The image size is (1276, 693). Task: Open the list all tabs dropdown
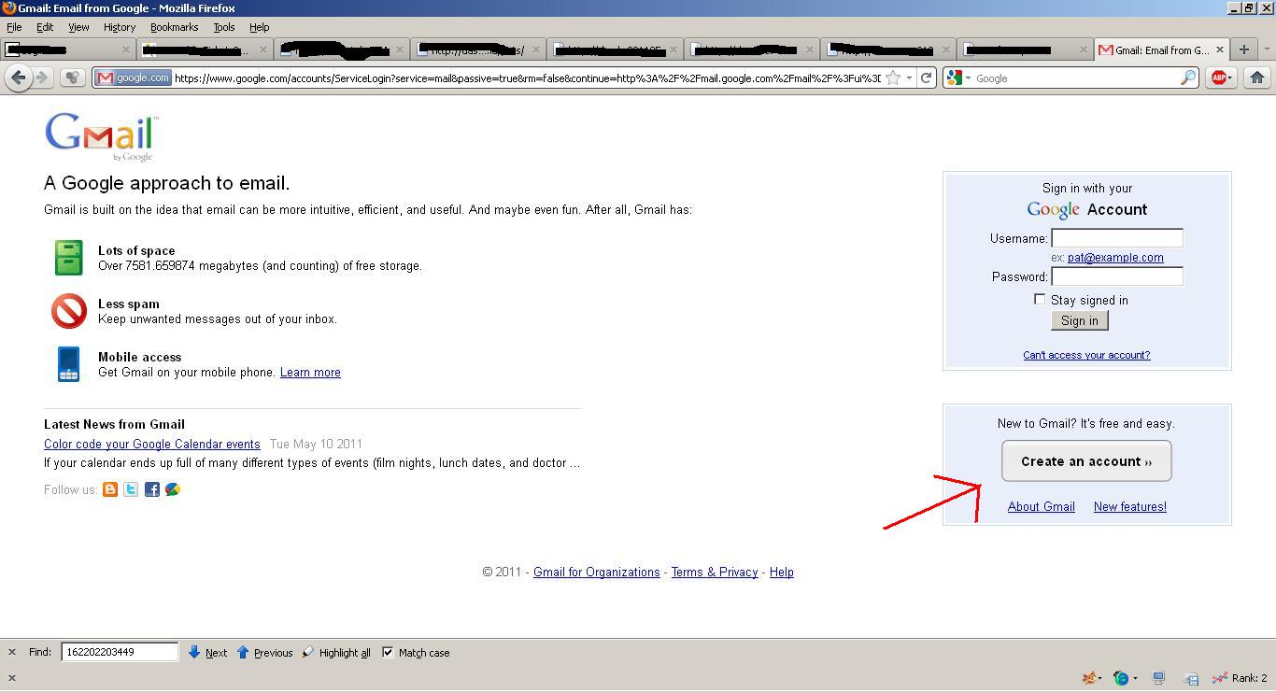[x=1266, y=49]
